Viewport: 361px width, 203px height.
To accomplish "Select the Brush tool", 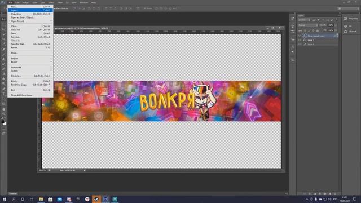I will click(x=3, y=54).
